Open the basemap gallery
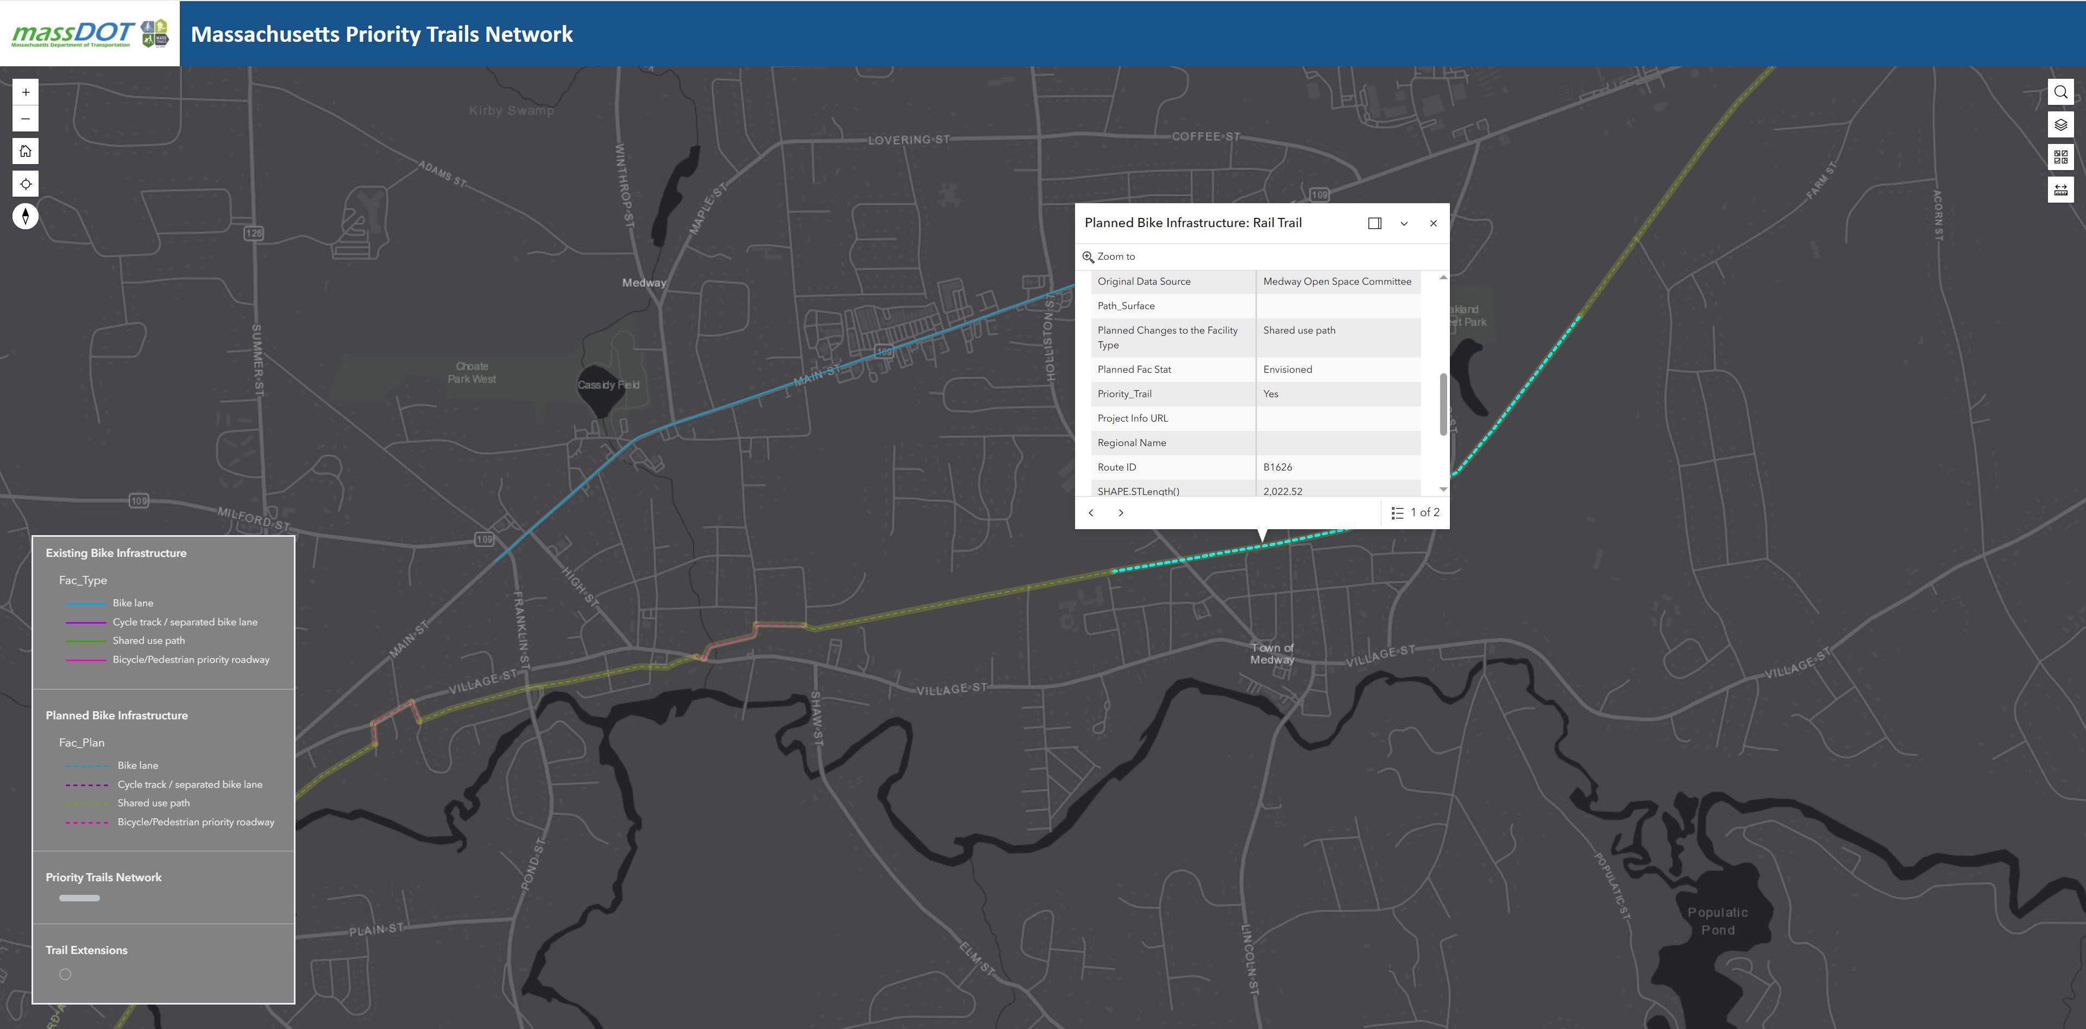The height and width of the screenshot is (1029, 2086). pyautogui.click(x=2061, y=157)
